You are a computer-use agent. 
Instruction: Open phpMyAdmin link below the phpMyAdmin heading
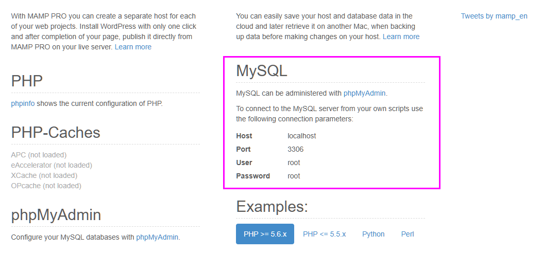pyautogui.click(x=157, y=237)
